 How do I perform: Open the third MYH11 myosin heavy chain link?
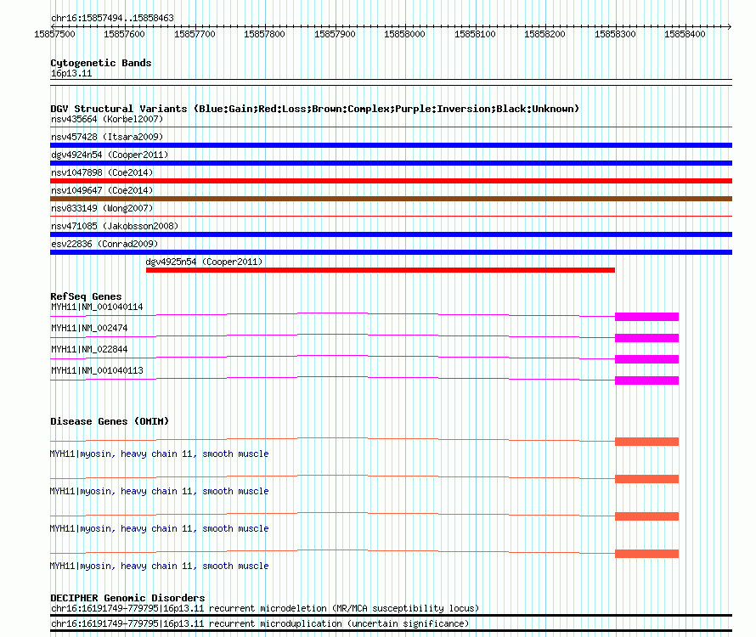(159, 529)
